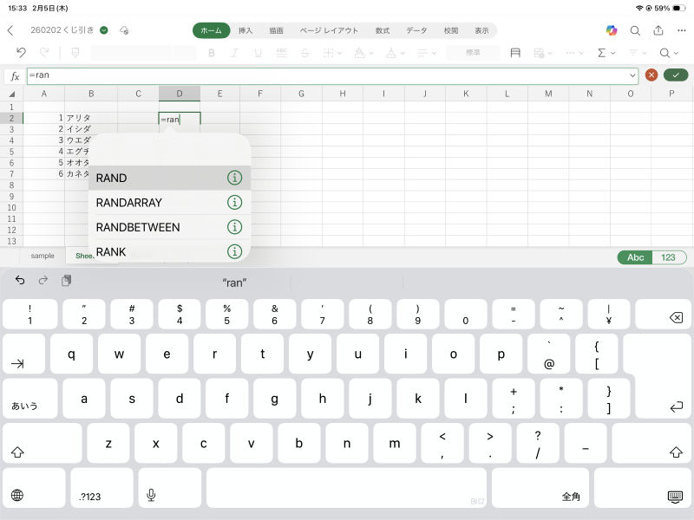
Task: Open the more options ellipsis in title bar
Action: [681, 30]
